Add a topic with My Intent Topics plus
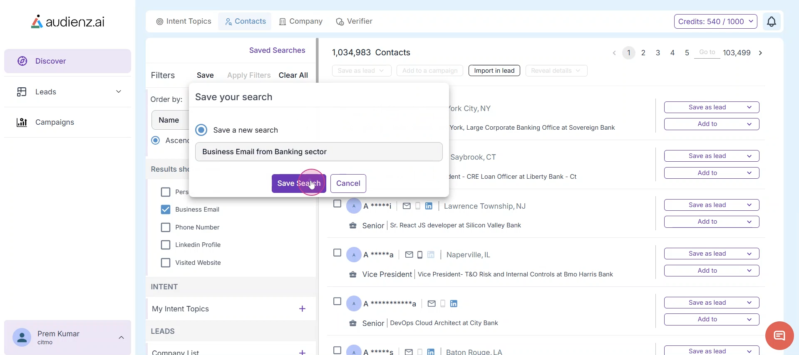The width and height of the screenshot is (799, 355). tap(302, 308)
